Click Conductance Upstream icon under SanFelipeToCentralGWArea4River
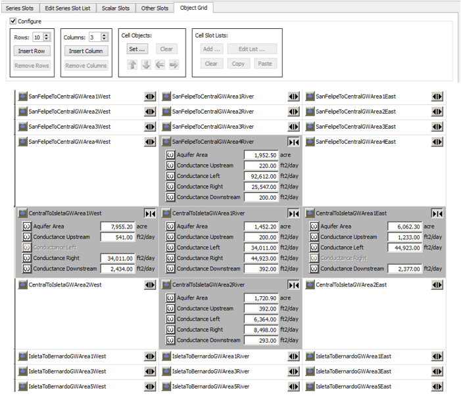Viewport: 461px width, 396px height. coord(170,166)
